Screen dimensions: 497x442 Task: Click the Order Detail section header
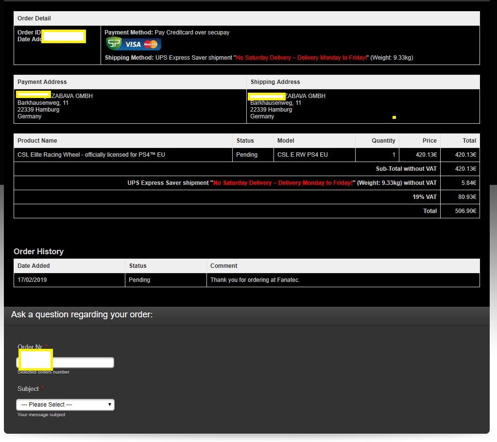[x=34, y=18]
